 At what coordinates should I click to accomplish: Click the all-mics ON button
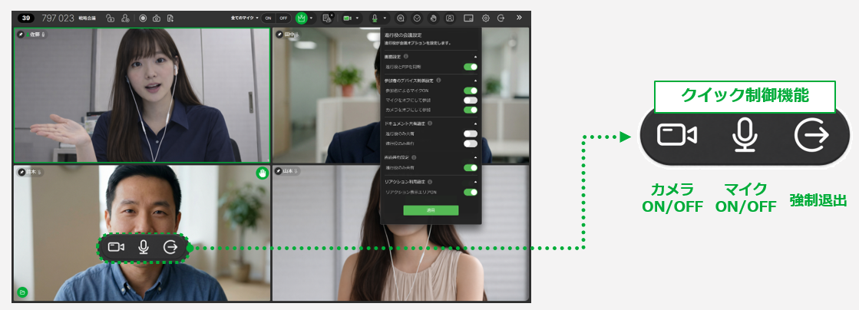[268, 18]
